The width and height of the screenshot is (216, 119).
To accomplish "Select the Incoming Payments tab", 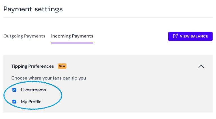I will pos(72,36).
